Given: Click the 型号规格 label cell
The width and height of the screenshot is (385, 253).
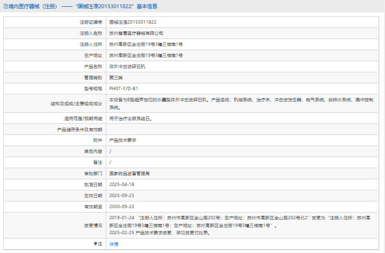Looking at the screenshot, I should (55, 88).
